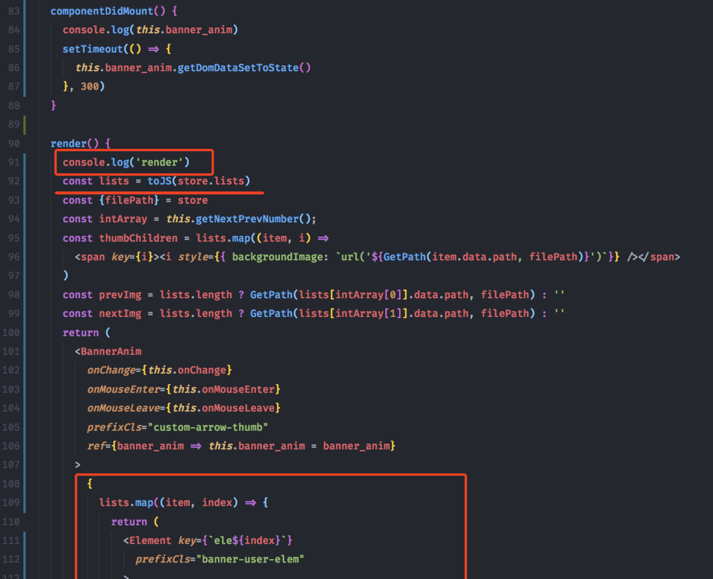Click the "custom-arrow-thumb" prefixCls string
The image size is (713, 579).
[x=210, y=427]
